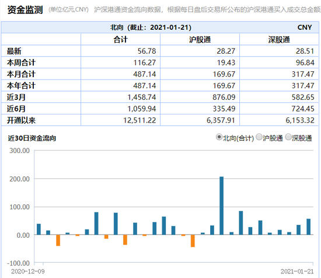This screenshot has height=278, width=321.
Task: Click the 资金监测 section title
Action: pos(25,9)
